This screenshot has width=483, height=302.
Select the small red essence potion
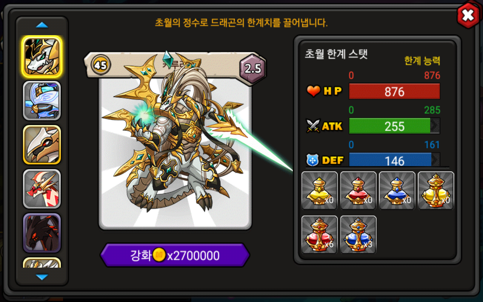tap(358, 191)
